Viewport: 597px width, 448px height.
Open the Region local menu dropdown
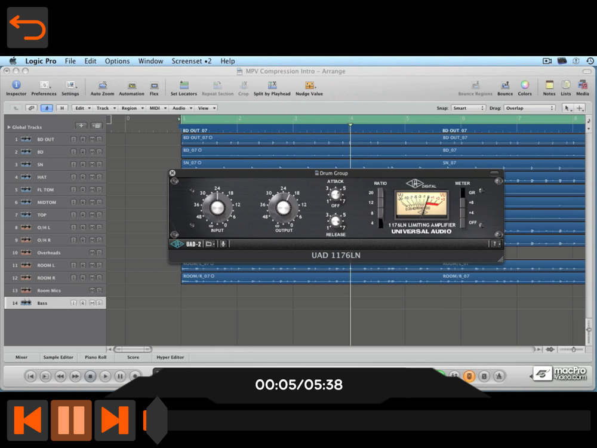132,108
